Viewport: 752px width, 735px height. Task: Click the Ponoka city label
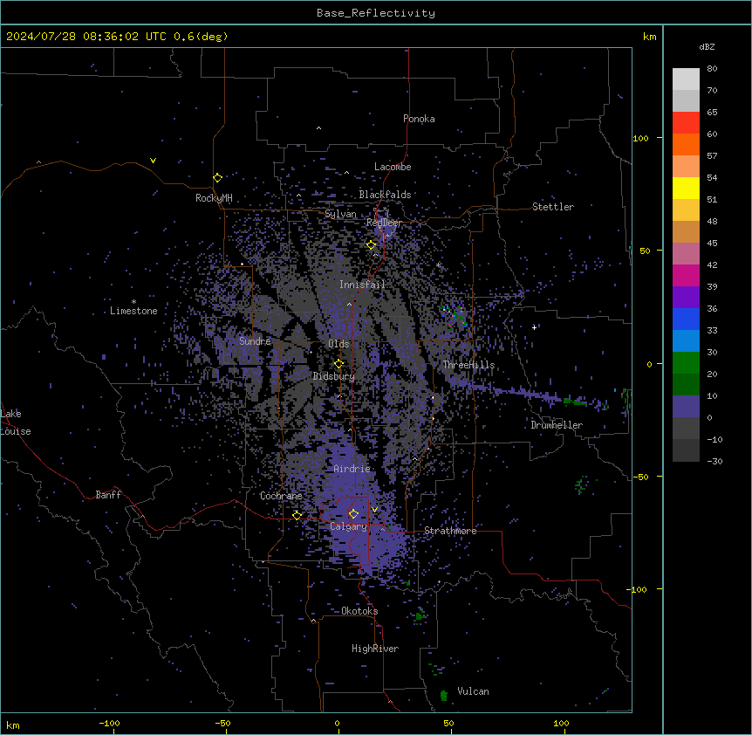pos(419,119)
